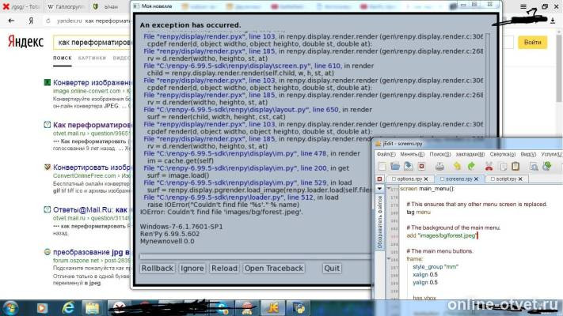Open the Поиск menu in jEdit
563x316 pixels.
[439, 154]
